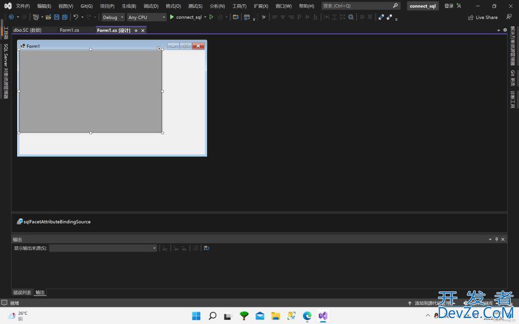The image size is (519, 324).
Task: Click the Send to Back icon
Action: [389, 17]
